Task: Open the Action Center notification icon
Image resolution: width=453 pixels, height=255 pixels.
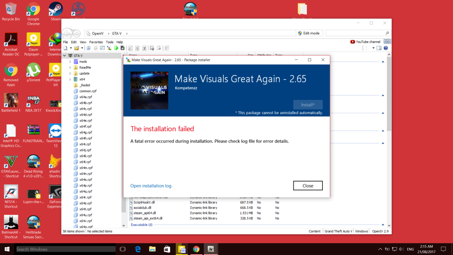Action: (443, 249)
